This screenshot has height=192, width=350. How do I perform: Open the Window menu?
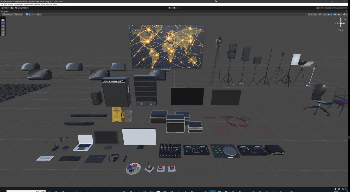click(x=49, y=5)
